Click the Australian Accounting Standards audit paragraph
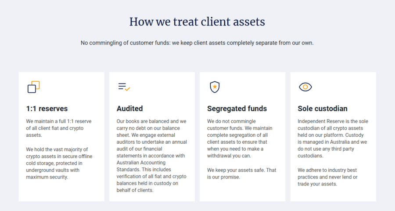The height and width of the screenshot is (211, 395). click(x=152, y=156)
